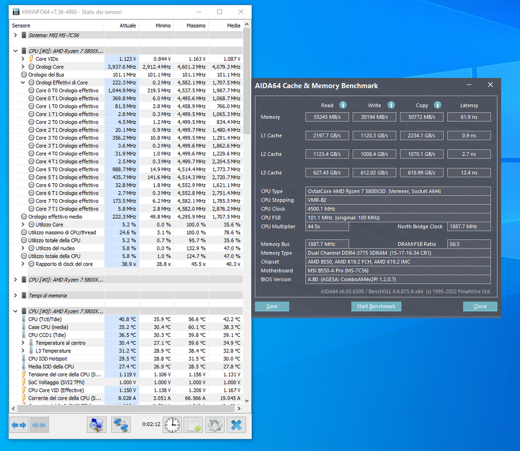Click the chip icon next to Tempi di memoria
Viewport: 520px width, 451px height.
pos(24,295)
